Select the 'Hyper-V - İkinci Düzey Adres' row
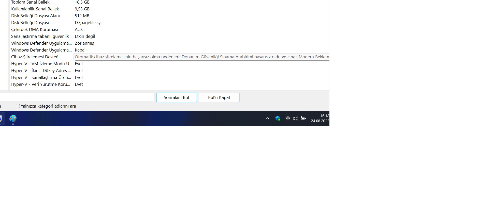Viewport: 478px width, 203px height. [x=169, y=71]
